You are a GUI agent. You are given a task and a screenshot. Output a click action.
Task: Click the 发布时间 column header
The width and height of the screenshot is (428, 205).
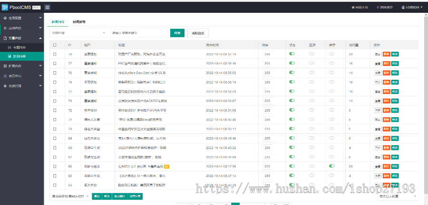pos(213,45)
